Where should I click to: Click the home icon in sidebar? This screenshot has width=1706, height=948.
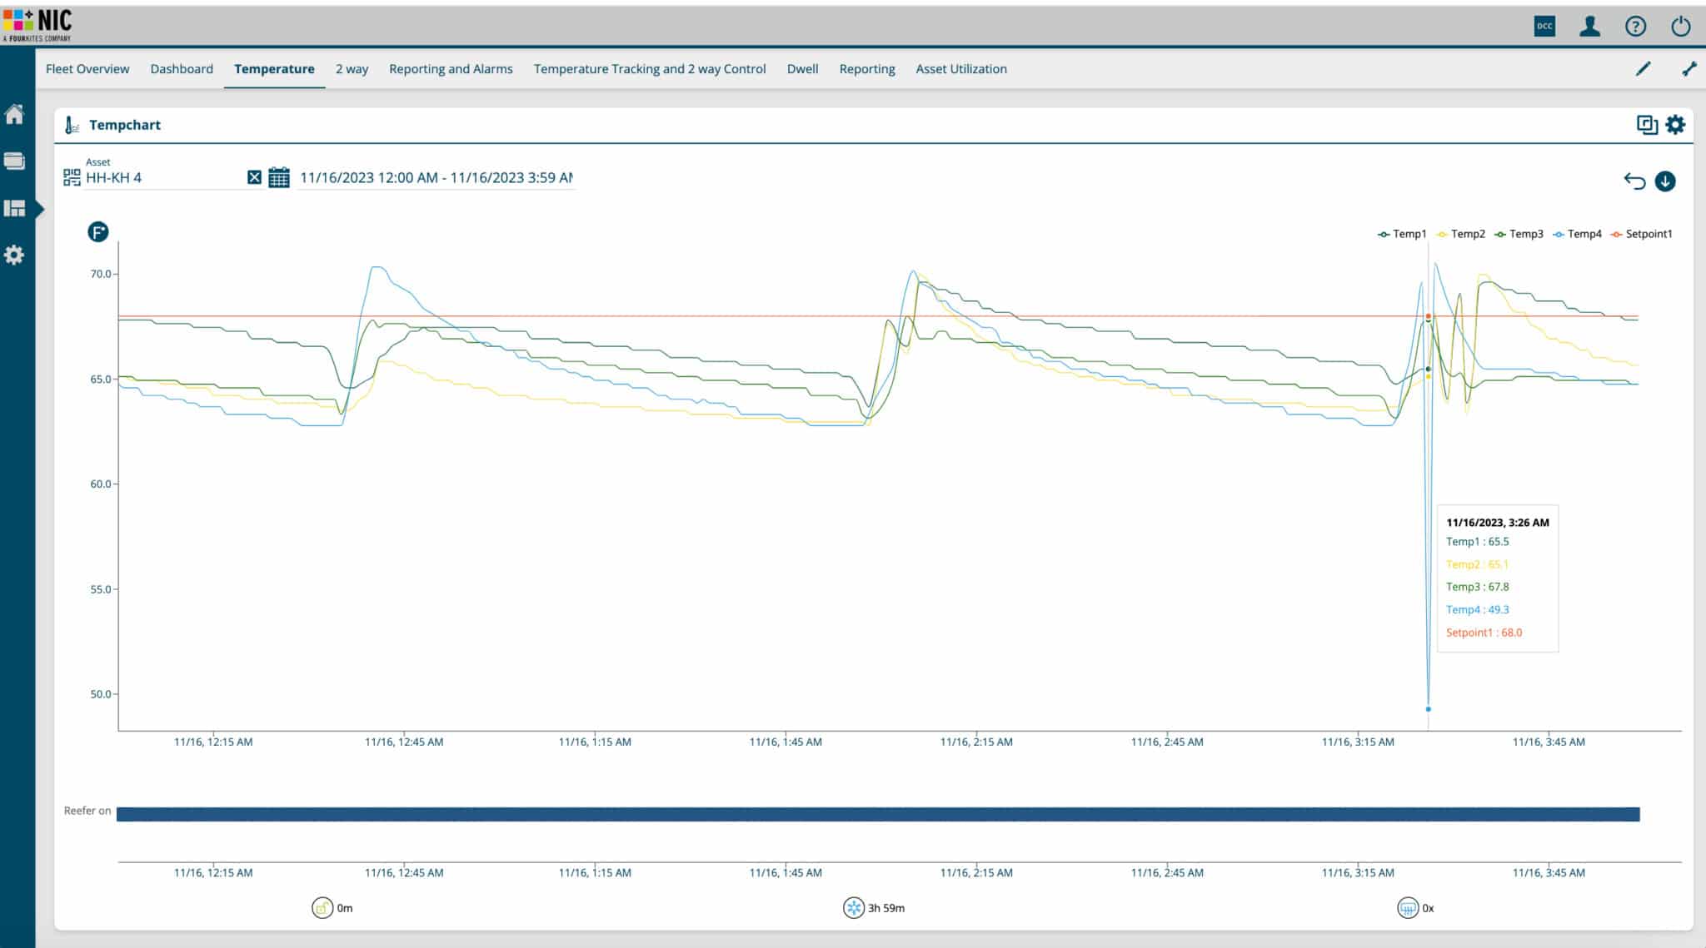[15, 115]
